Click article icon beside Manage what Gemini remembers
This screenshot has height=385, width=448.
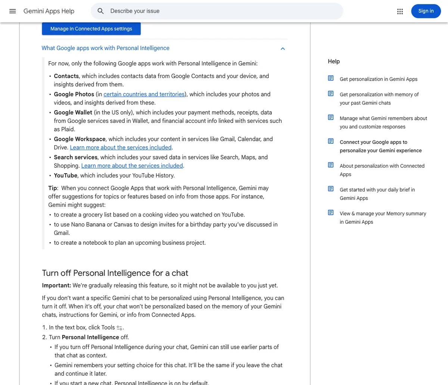click(331, 117)
